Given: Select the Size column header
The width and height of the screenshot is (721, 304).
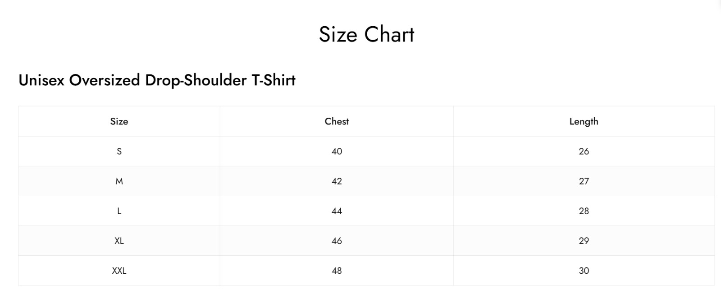Looking at the screenshot, I should coord(119,121).
